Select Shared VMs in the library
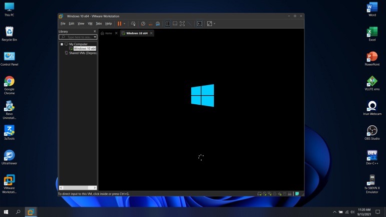This screenshot has width=386, height=217. (83, 53)
